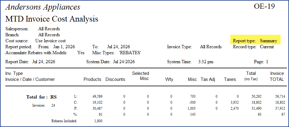Click the 'Report period:' label
Screen dimensions: 289x127
pos(19,47)
